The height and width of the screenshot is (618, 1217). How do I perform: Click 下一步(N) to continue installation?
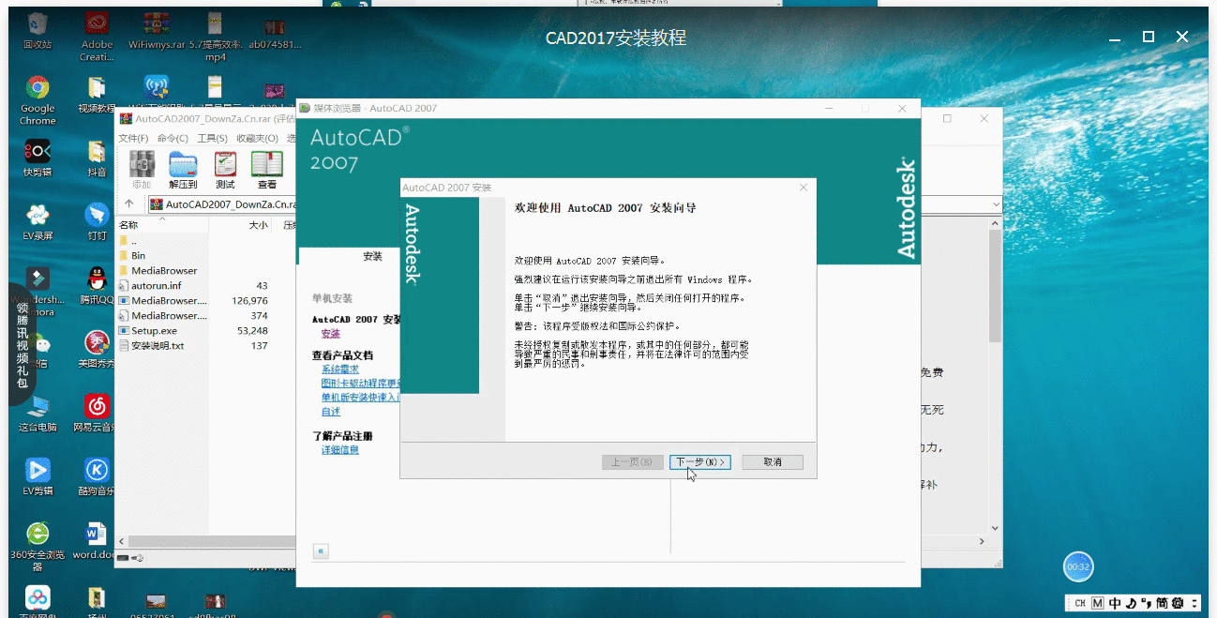699,461
